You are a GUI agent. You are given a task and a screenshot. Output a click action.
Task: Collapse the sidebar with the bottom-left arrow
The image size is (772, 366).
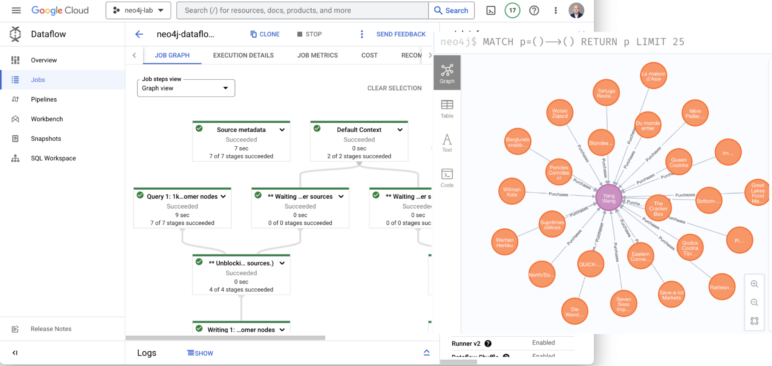pos(15,353)
